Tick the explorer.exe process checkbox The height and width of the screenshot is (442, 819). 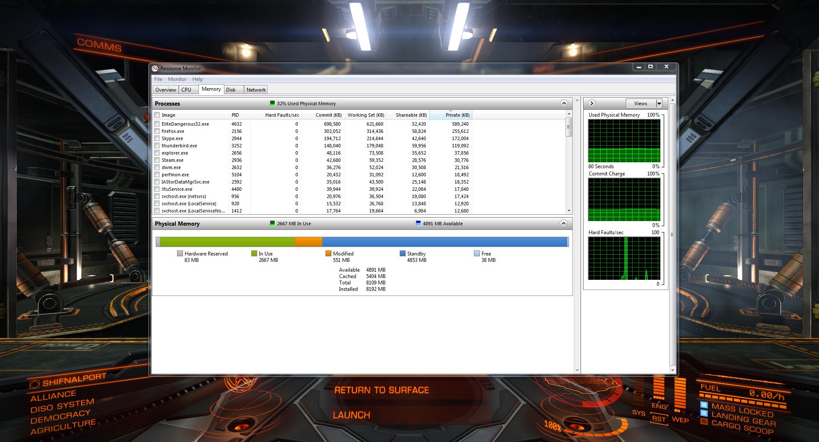pyautogui.click(x=157, y=153)
